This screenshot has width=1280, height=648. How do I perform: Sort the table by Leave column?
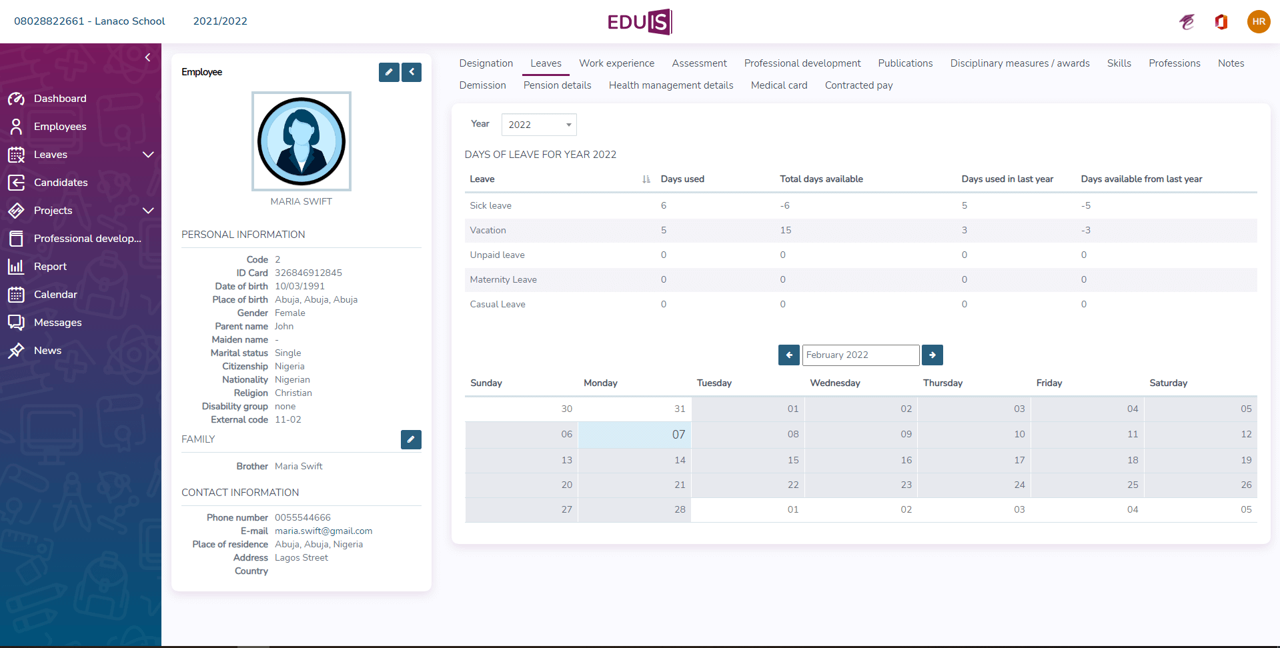point(646,179)
